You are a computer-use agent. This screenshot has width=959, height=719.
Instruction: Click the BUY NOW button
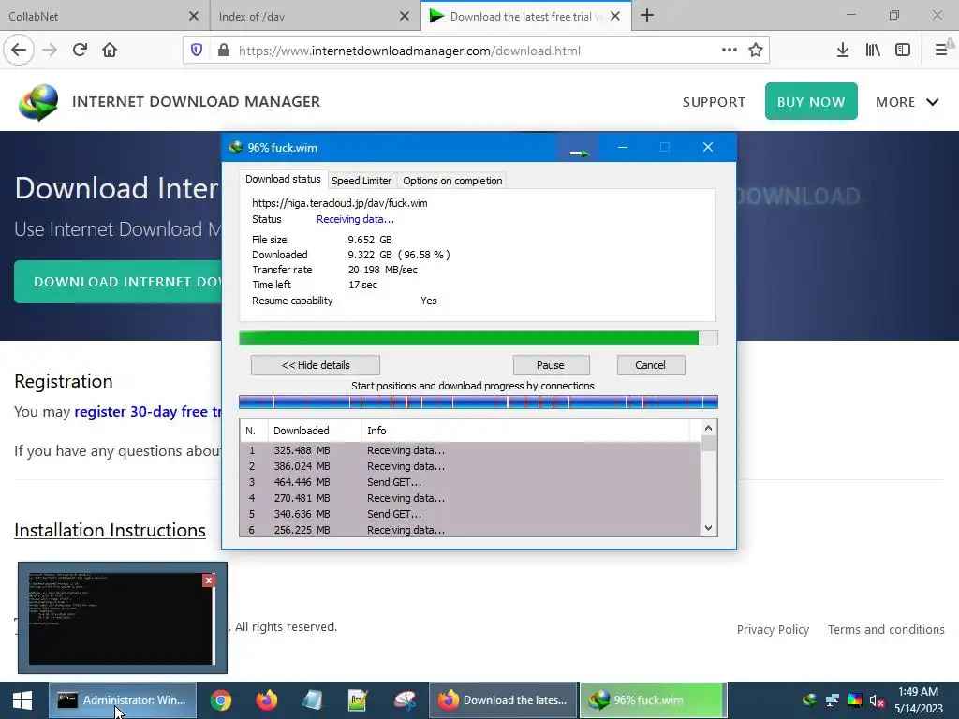(x=811, y=101)
